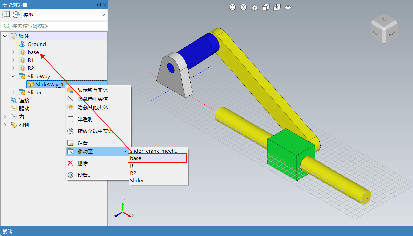
Task: Click the isometric axes cube icon
Action: [255, 7]
